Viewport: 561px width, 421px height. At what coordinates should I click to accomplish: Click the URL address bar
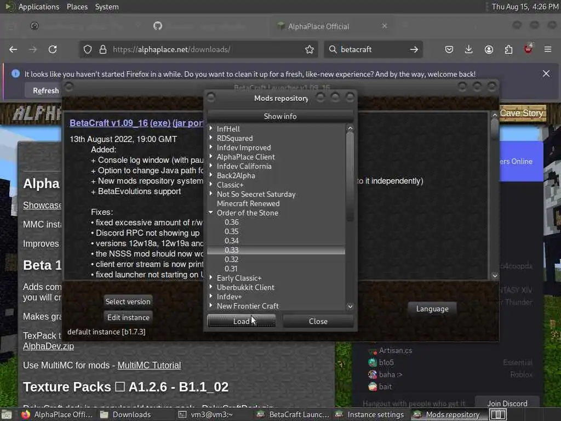(198, 49)
